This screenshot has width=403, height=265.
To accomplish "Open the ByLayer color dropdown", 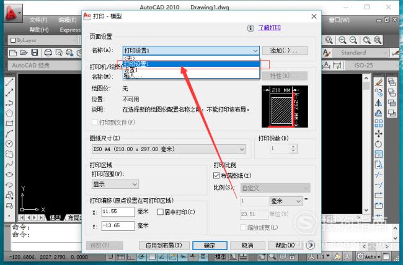I will pyautogui.click(x=43, y=40).
